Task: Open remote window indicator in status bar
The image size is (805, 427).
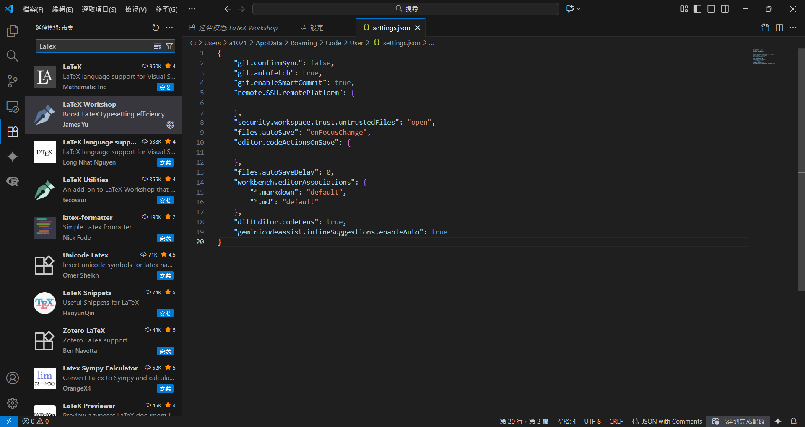Action: pyautogui.click(x=9, y=421)
